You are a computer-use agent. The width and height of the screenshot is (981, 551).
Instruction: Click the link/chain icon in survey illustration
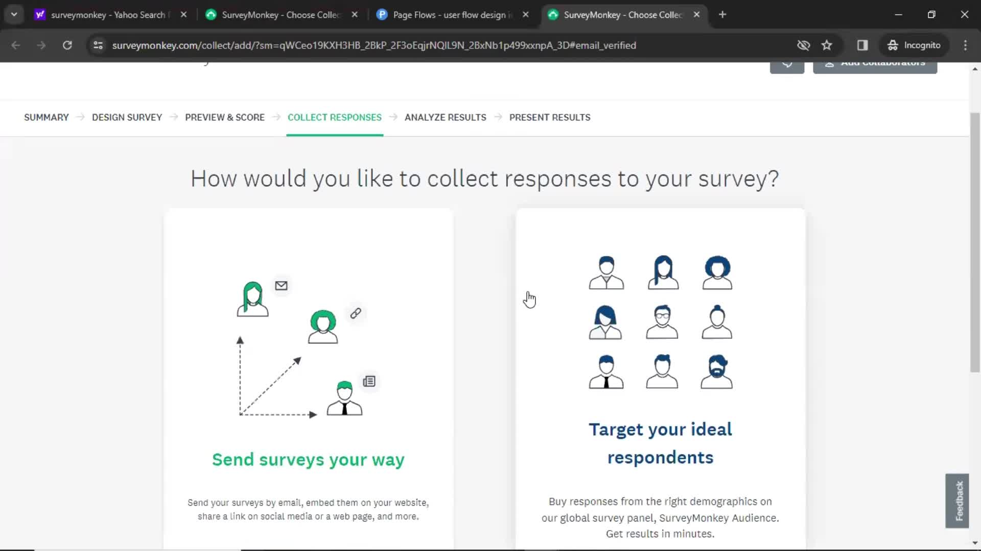pos(355,313)
